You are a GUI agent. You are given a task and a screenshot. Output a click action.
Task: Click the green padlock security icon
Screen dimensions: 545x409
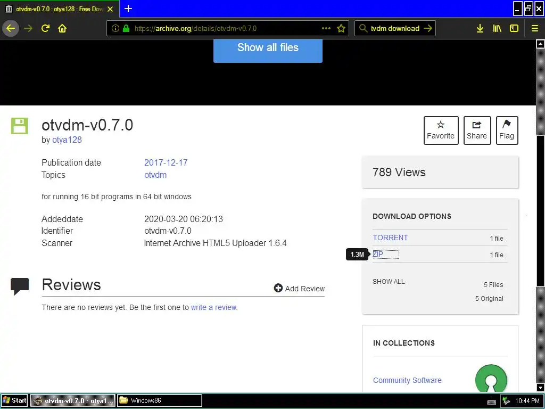(126, 29)
